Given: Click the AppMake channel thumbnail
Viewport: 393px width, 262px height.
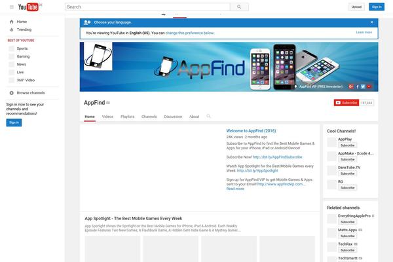Looking at the screenshot, I should (332, 156).
